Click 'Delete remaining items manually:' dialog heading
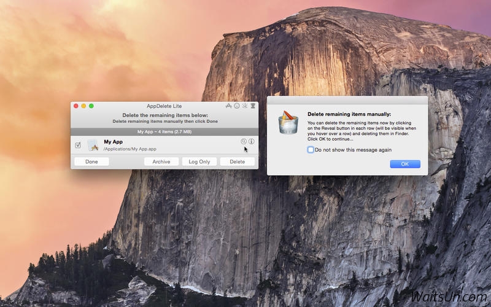The width and height of the screenshot is (491, 307). tap(349, 114)
